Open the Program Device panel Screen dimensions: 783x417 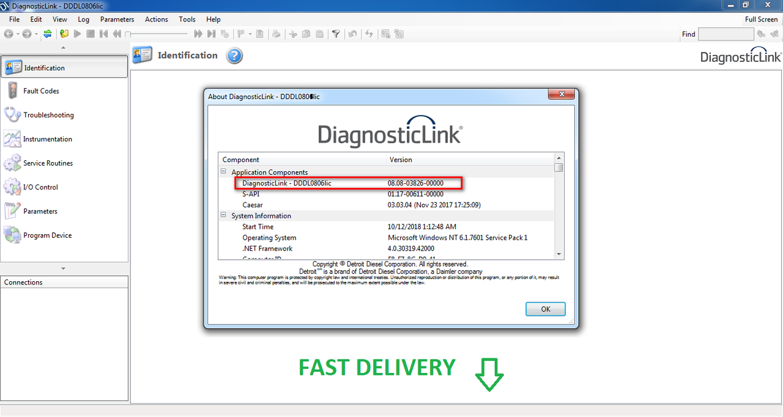pos(64,235)
